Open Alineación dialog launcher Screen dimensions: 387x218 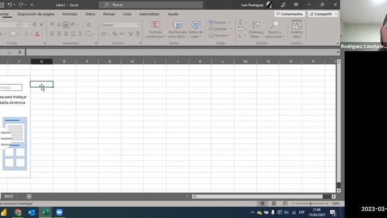coord(96,43)
